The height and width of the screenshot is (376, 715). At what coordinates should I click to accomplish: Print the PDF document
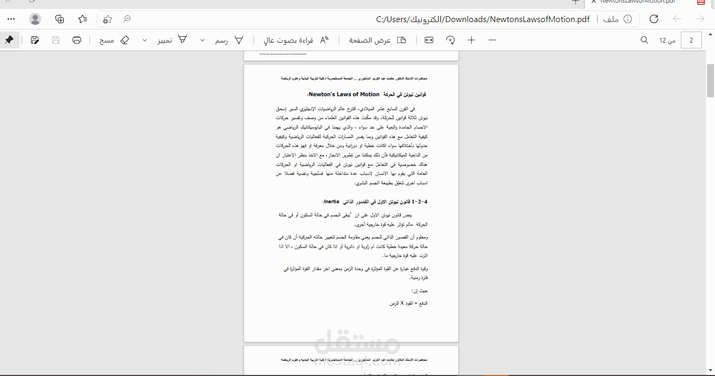pyautogui.click(x=77, y=40)
